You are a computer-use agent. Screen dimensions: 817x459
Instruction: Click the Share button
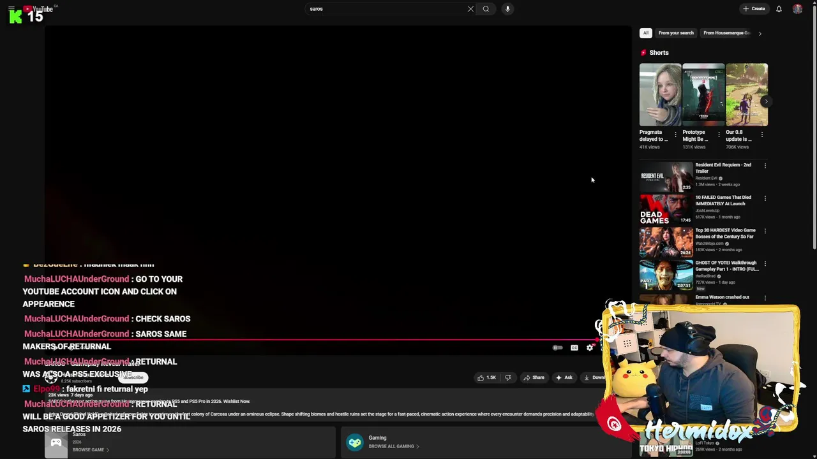534,377
